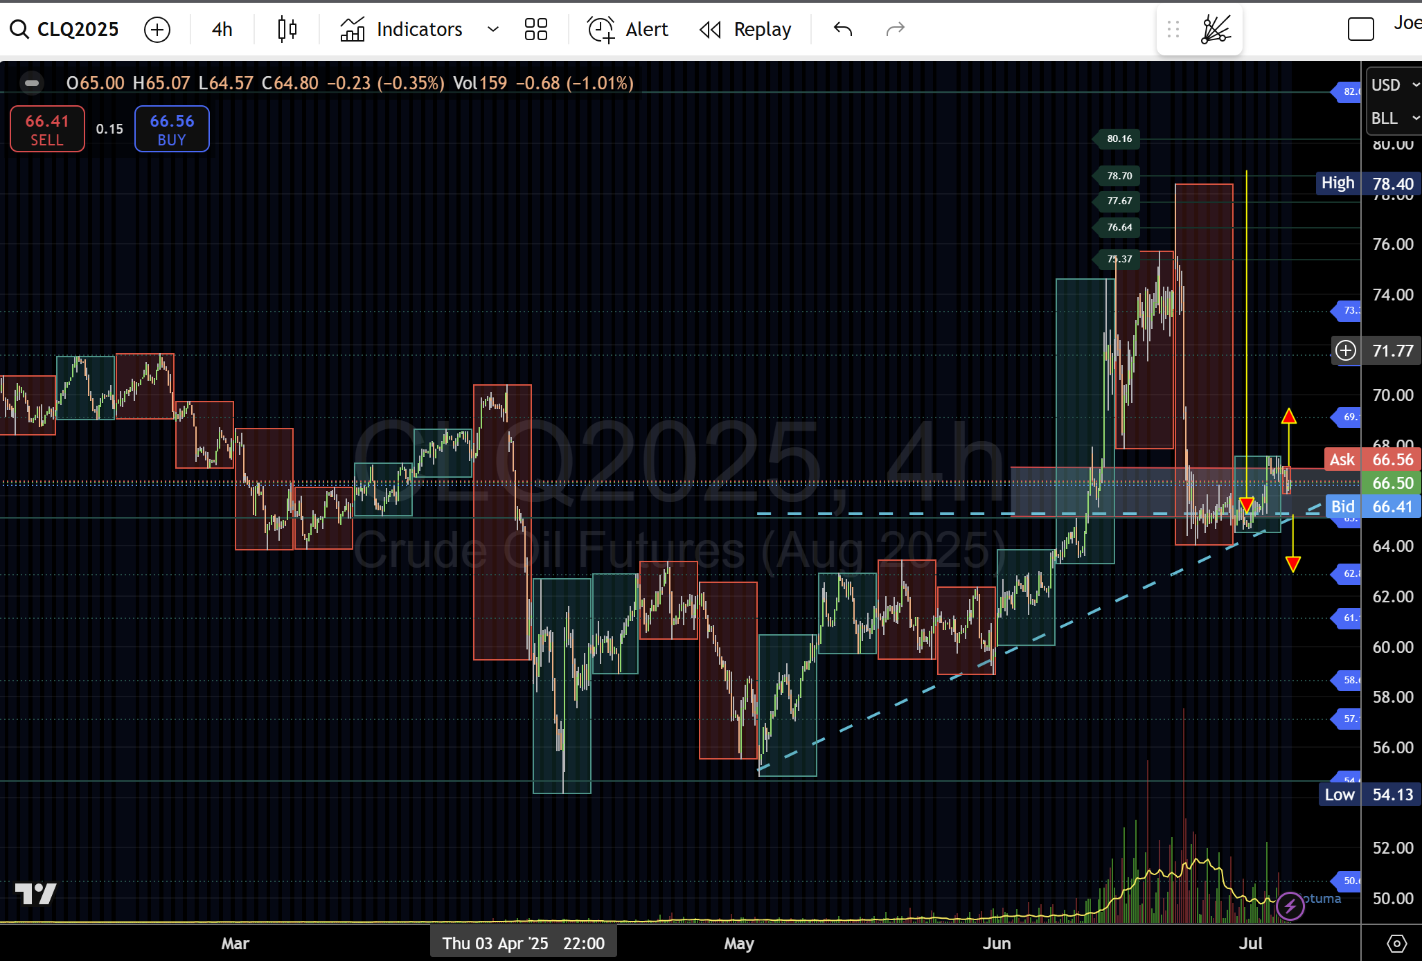
Task: Open the layout grid selector
Action: click(535, 29)
